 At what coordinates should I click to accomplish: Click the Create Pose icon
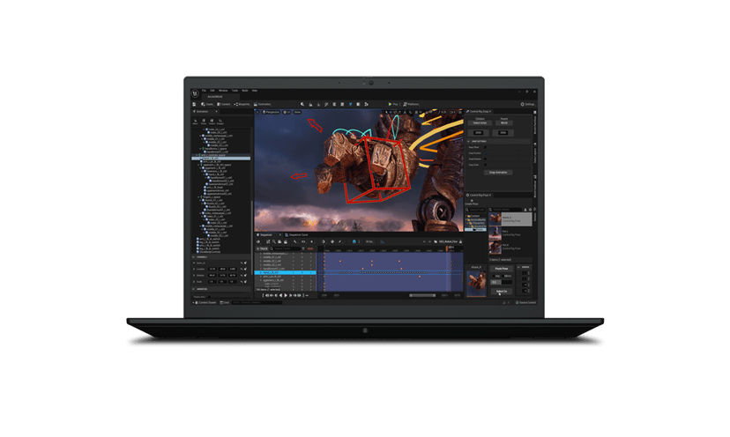point(472,201)
